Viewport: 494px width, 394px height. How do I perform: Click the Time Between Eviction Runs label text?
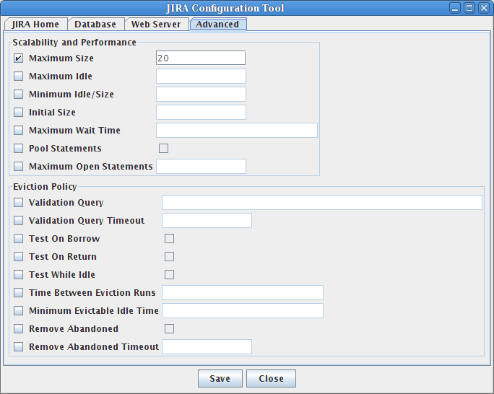(x=92, y=293)
